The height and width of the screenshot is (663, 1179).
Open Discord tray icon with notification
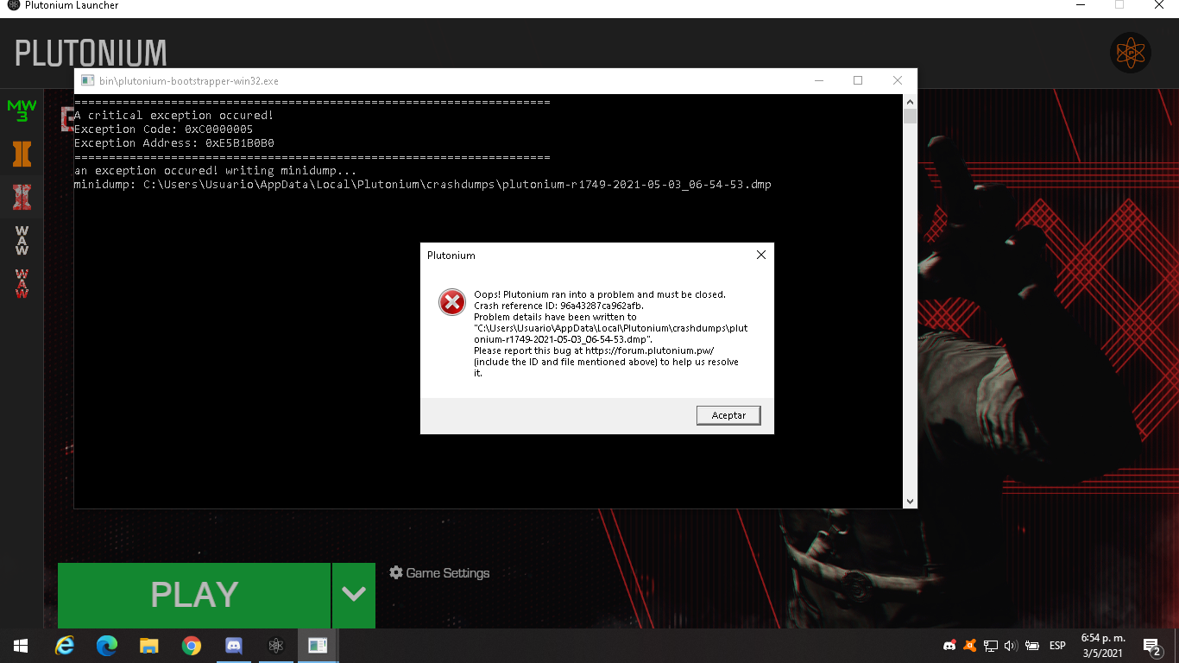click(x=949, y=646)
